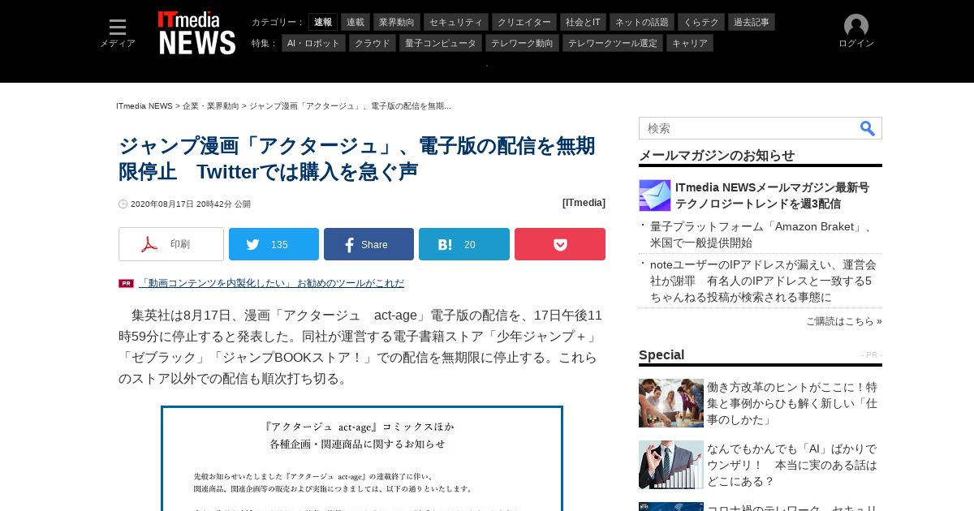This screenshot has height=511, width=974.
Task: Open the AI article businessman thumbnail
Action: (671, 465)
